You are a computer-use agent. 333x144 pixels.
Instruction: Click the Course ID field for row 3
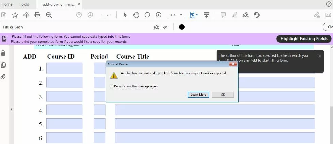pos(64,96)
